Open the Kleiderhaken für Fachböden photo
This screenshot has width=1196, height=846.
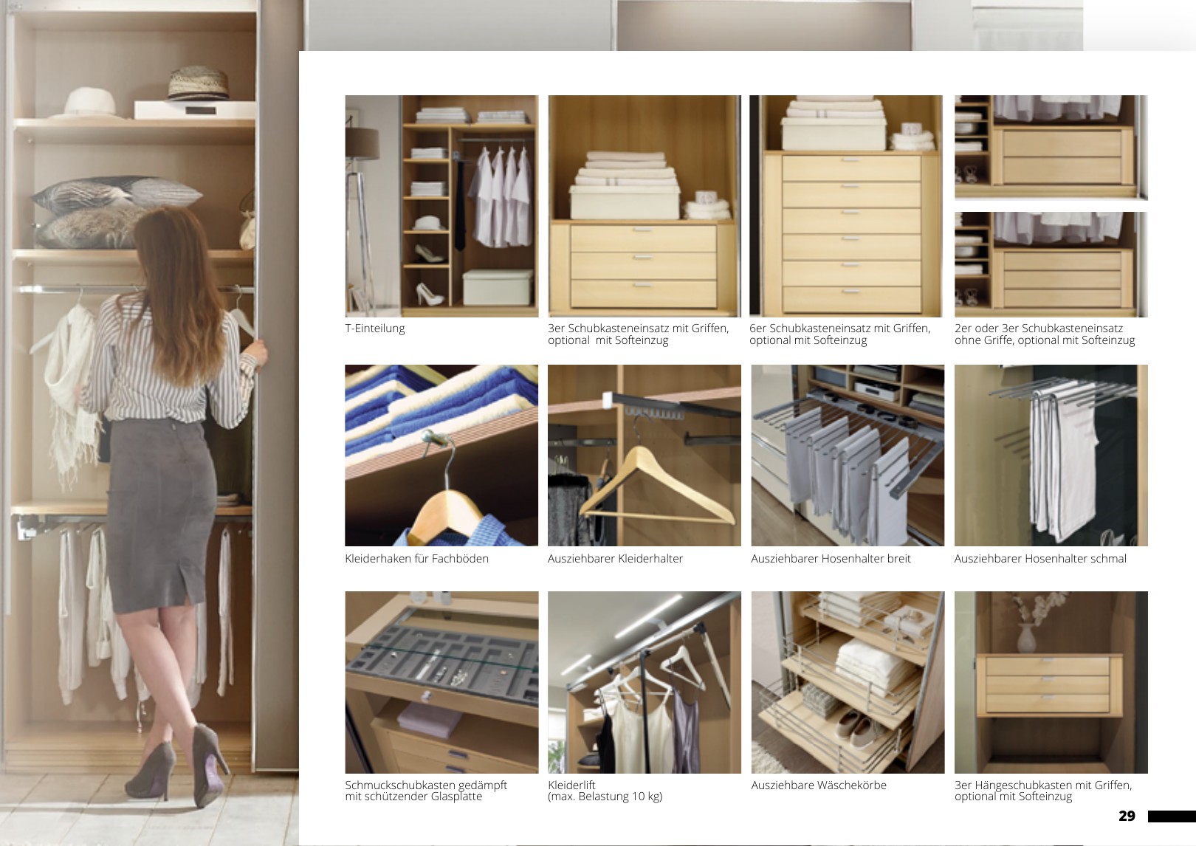coord(441,455)
